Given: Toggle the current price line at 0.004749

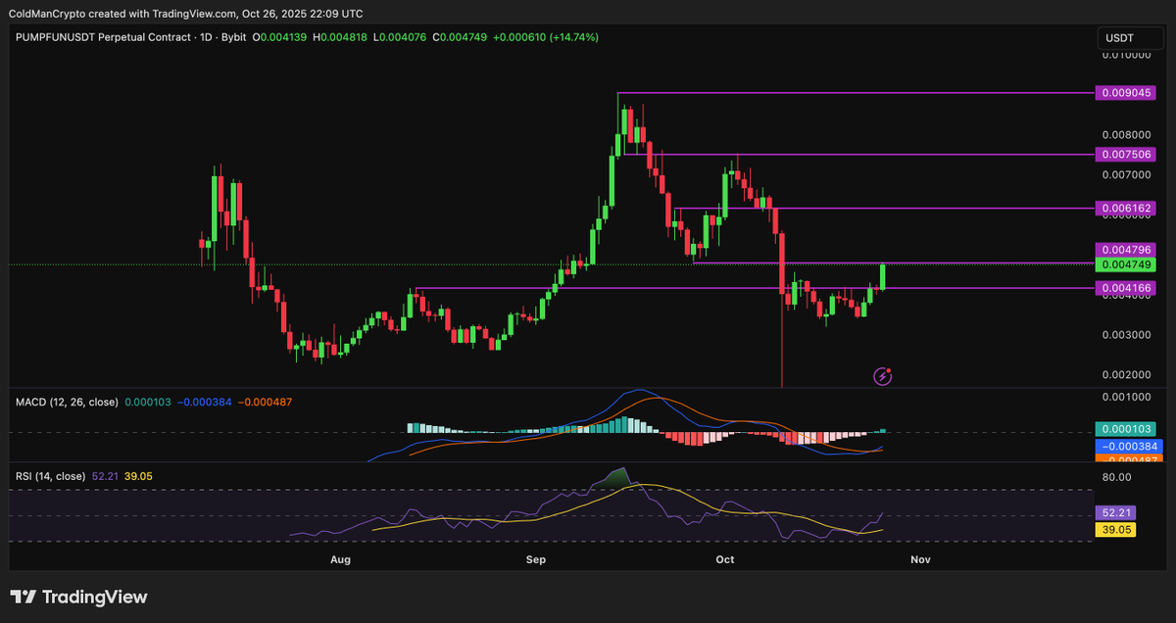Looking at the screenshot, I should [1125, 264].
